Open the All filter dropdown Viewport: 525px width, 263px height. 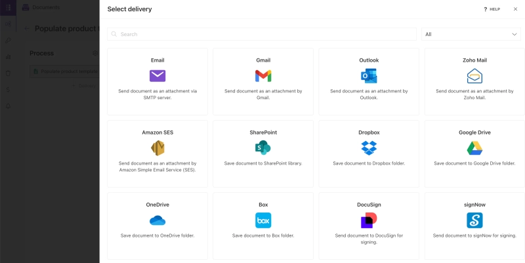(471, 34)
